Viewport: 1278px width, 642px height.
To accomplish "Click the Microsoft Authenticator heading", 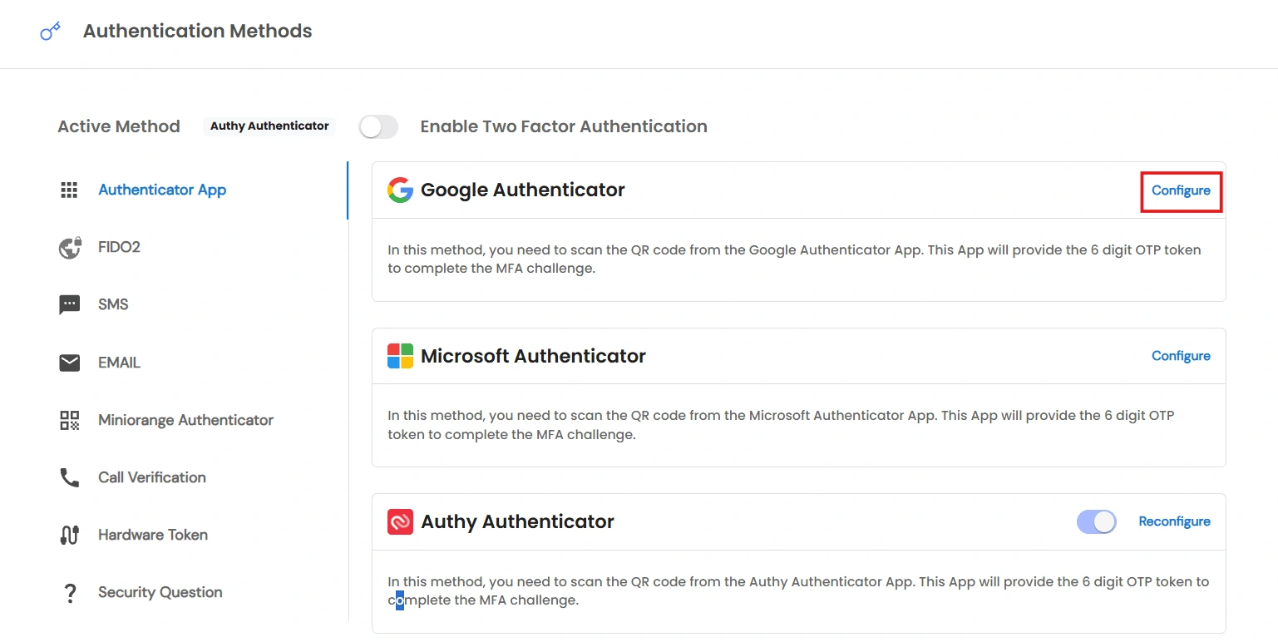I will tap(533, 356).
